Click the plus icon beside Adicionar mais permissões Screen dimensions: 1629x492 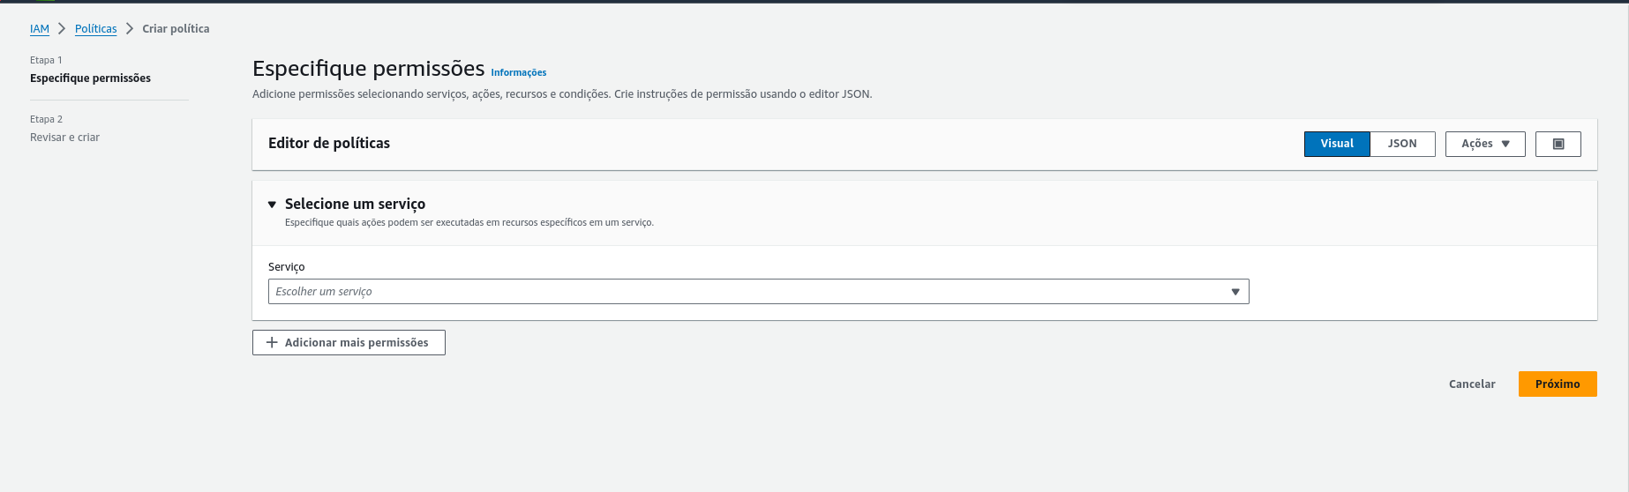coord(272,342)
